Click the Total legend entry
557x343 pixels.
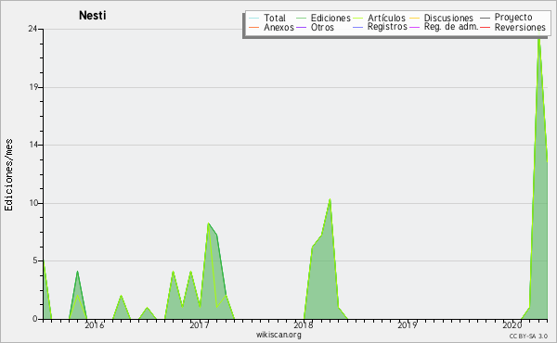tap(267, 18)
